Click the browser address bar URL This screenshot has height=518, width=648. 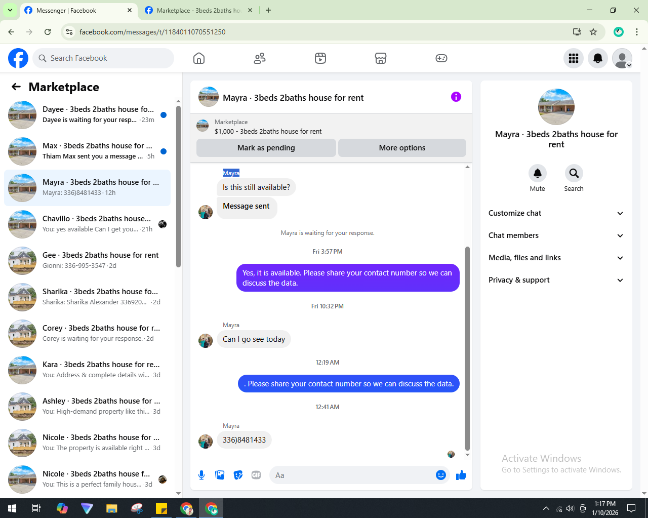152,32
